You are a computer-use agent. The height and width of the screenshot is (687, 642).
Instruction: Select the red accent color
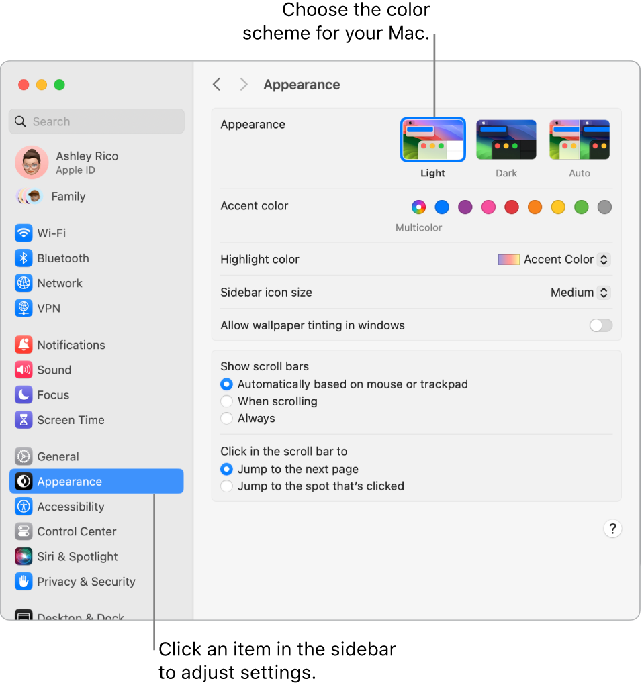pyautogui.click(x=511, y=207)
